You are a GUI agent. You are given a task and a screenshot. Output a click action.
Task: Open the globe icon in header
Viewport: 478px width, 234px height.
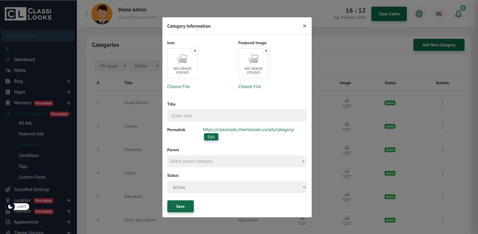(419, 14)
